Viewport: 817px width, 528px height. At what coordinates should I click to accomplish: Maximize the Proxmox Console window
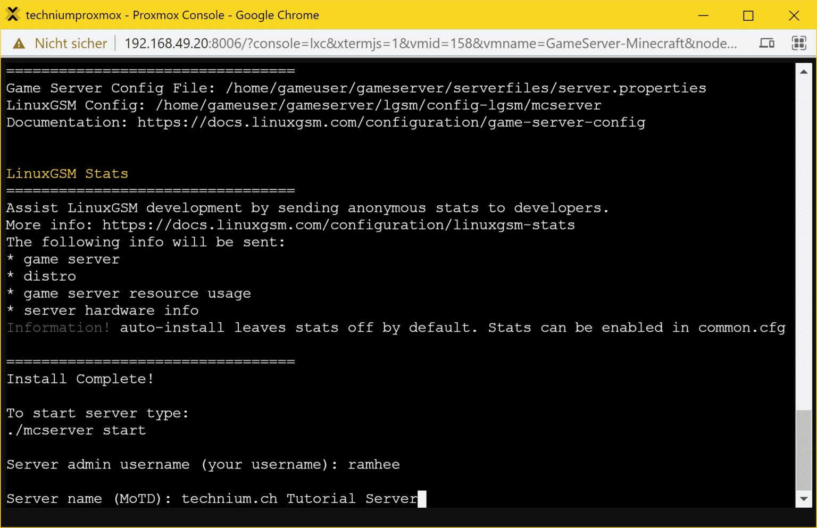(748, 15)
